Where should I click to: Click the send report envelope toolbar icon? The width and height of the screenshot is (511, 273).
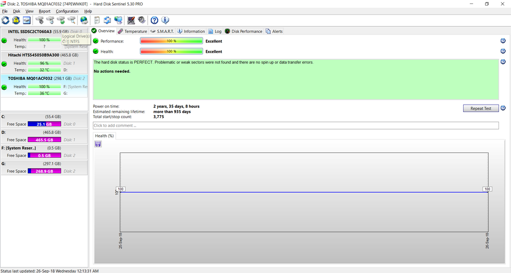(x=107, y=20)
